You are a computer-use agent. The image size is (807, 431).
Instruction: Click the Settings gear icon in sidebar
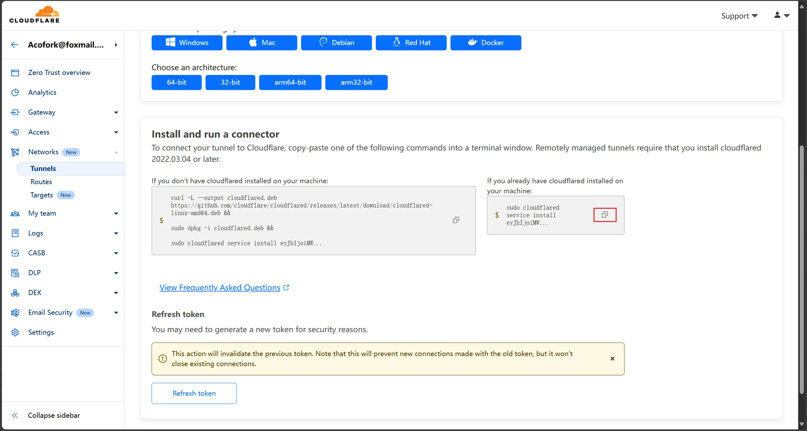click(15, 332)
